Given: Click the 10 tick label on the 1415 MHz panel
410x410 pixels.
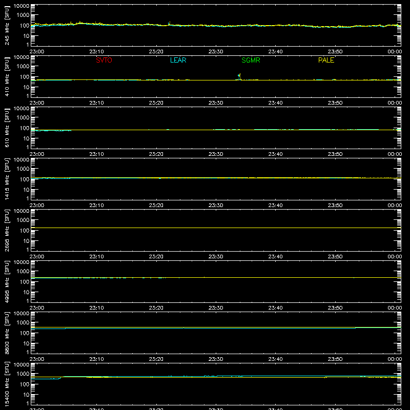Looking at the screenshot, I should tap(26, 190).
